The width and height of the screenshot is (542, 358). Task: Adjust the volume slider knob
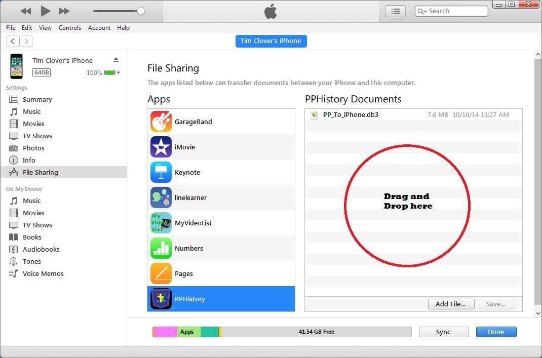click(141, 11)
